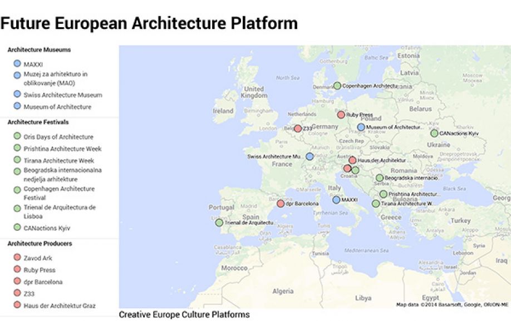The height and width of the screenshot is (321, 511).
Task: Click the Architecture Festivals section heading
Action: click(x=38, y=122)
